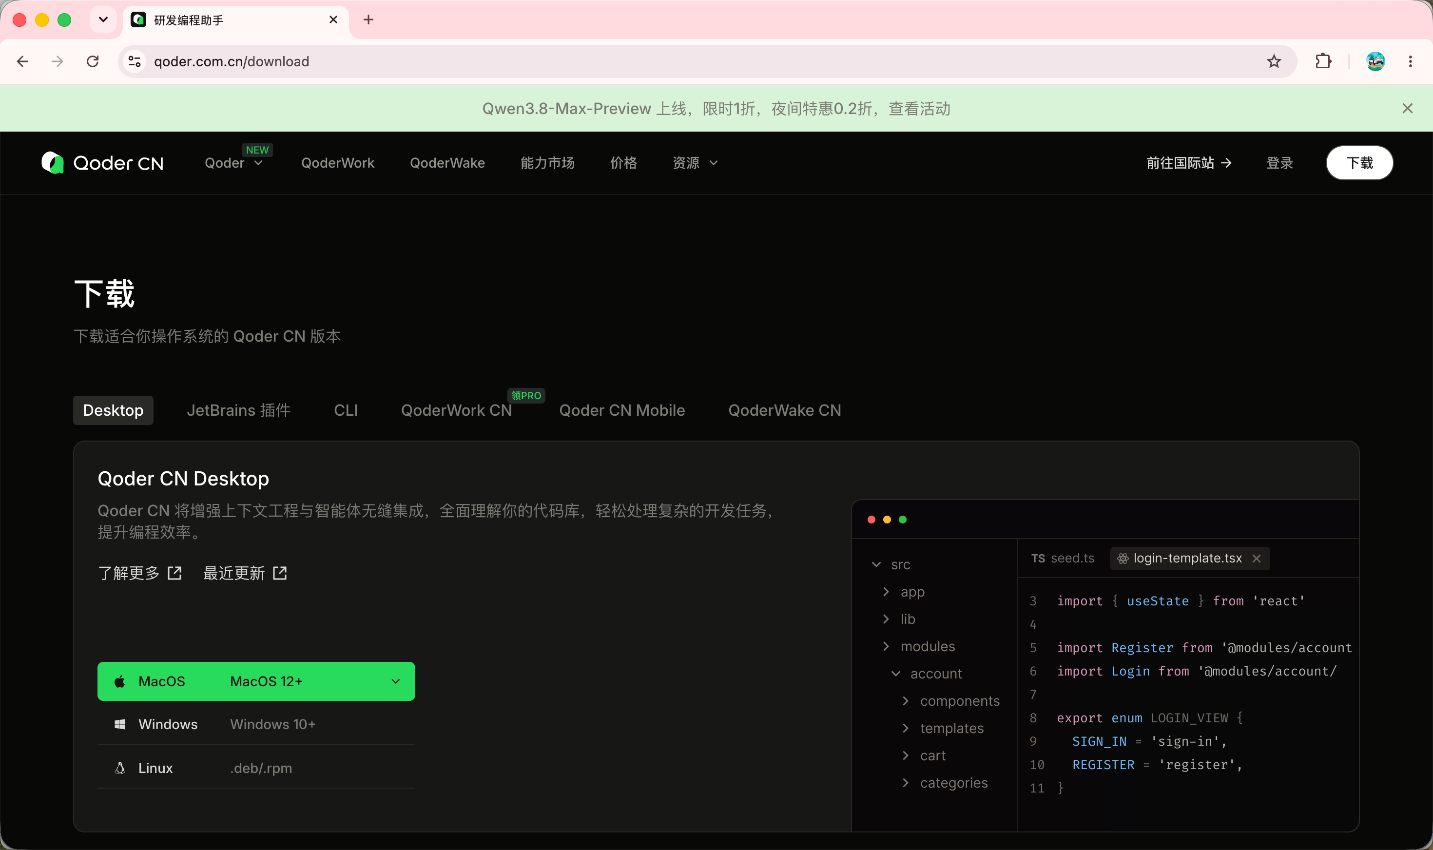Click the React icon on login-template.tsx tab

(1123, 559)
